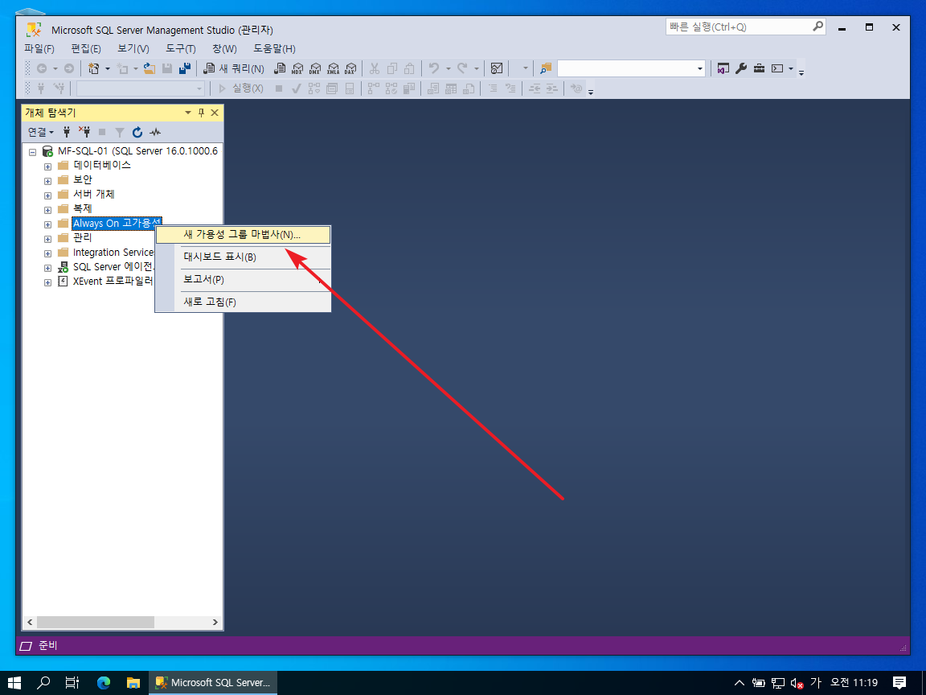Open New Project dropdown arrow
The width and height of the screenshot is (926, 695).
(x=108, y=68)
